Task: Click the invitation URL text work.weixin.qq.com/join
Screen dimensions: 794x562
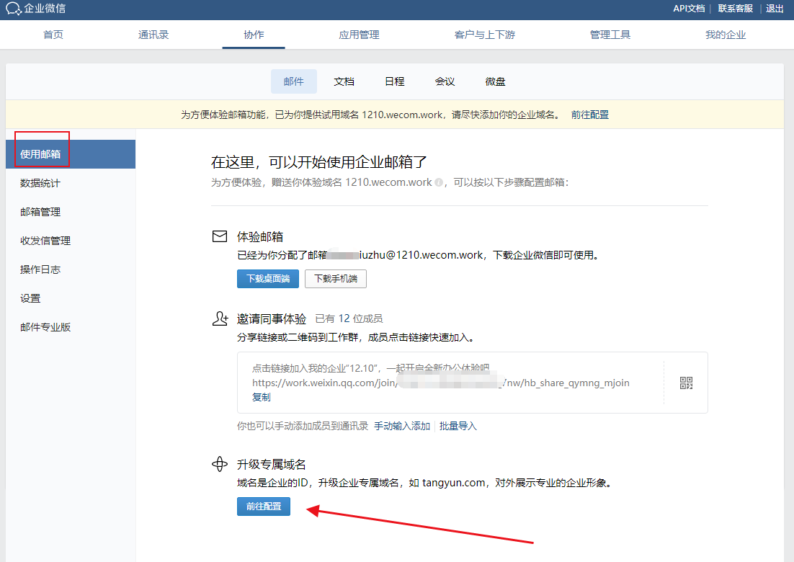Action: [440, 383]
